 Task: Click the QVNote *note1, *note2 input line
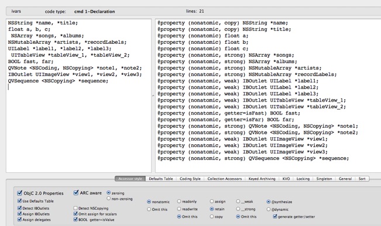point(75,68)
